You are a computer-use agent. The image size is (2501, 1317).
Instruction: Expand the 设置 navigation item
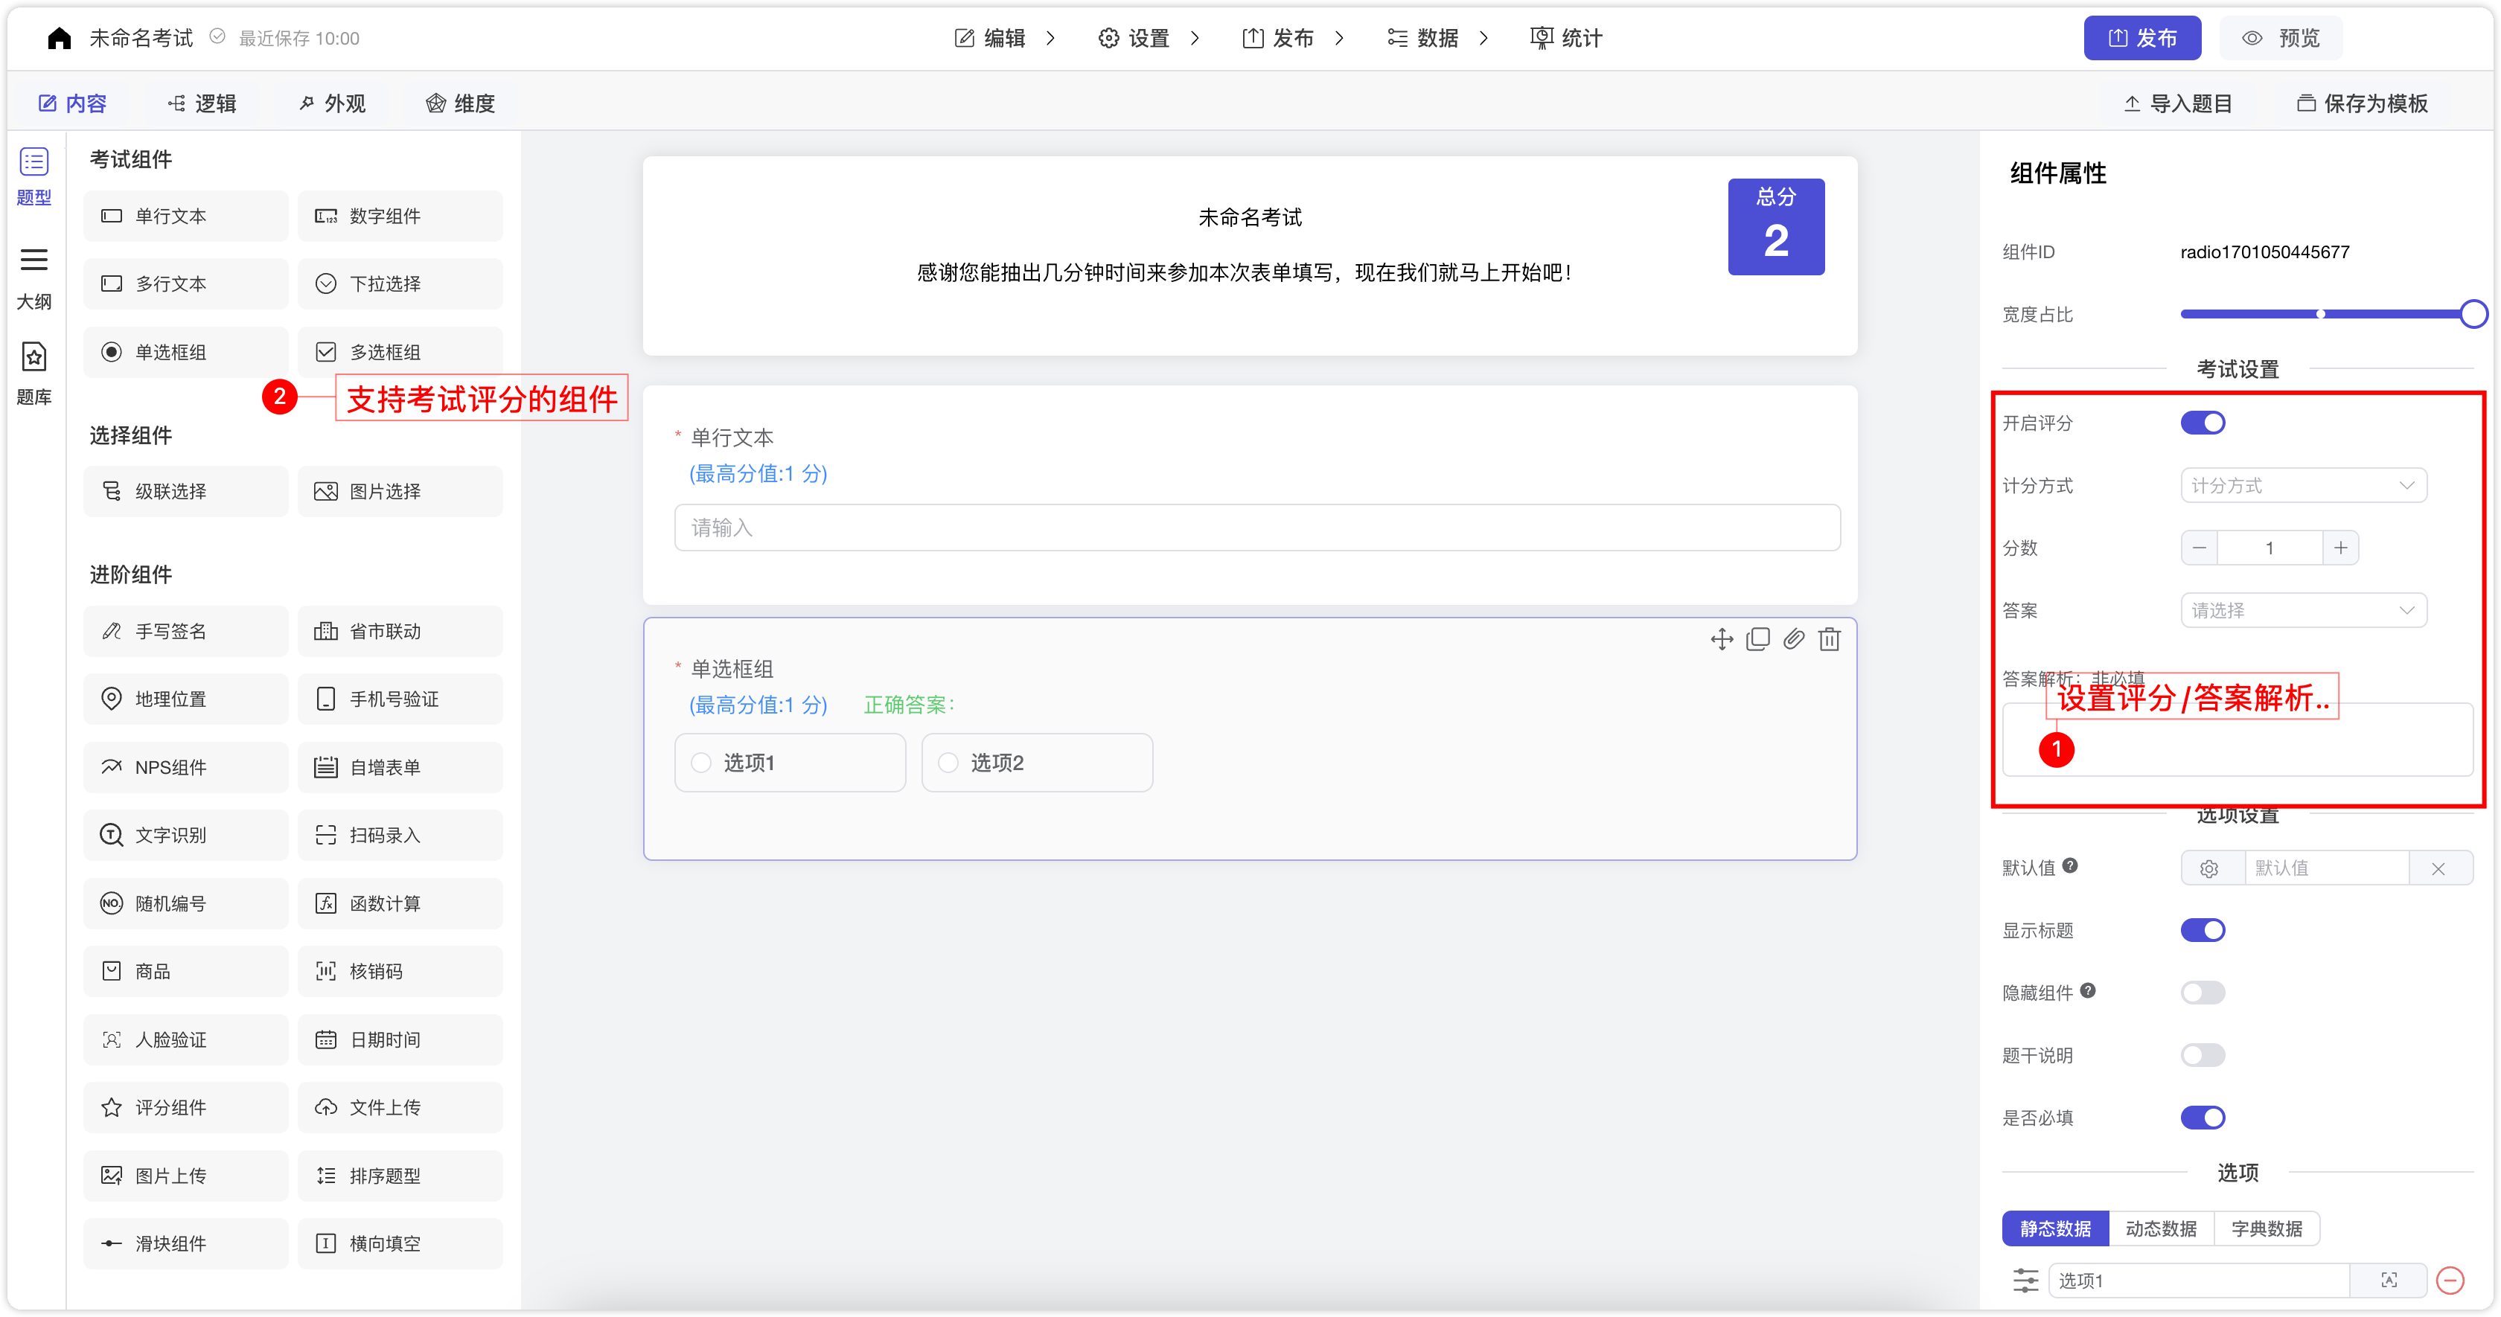[x=1146, y=38]
